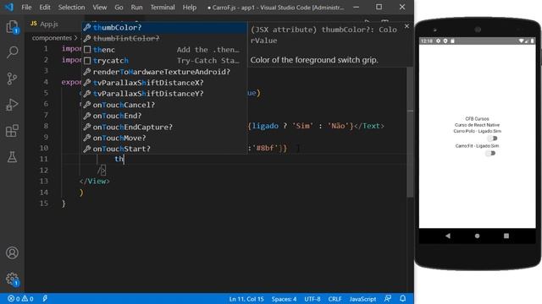Select the onTouchMove? suggestion
Image resolution: width=542 pixels, height=304 pixels.
(164, 138)
